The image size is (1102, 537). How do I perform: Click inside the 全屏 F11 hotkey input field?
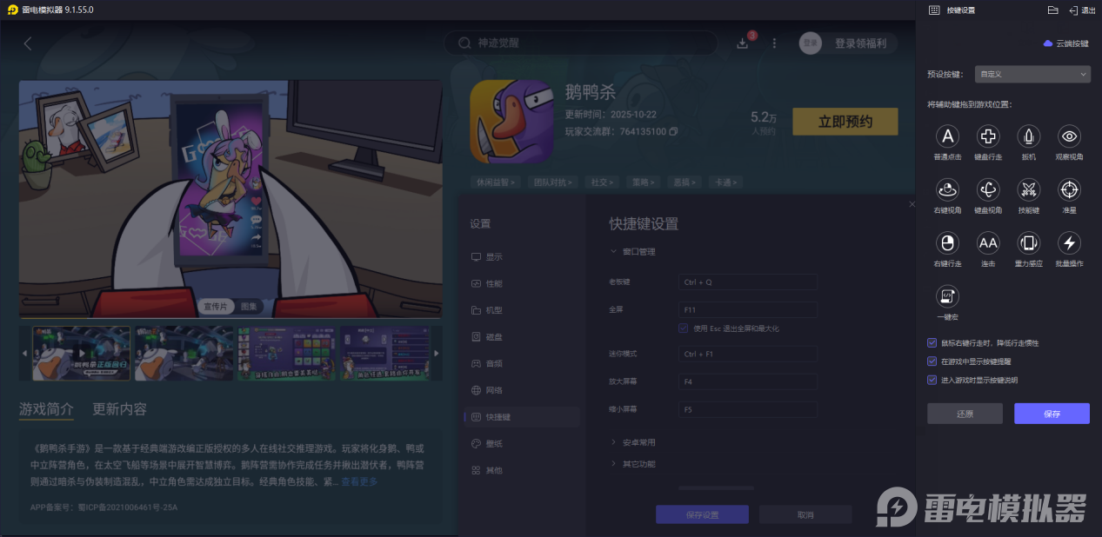747,309
